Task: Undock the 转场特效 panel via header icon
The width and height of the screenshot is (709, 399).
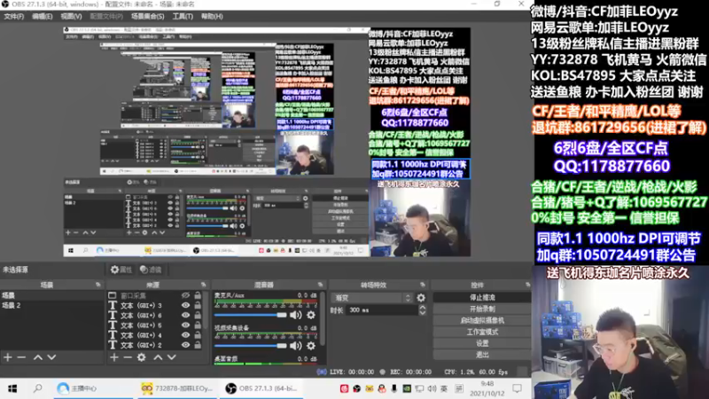Action: (423, 285)
